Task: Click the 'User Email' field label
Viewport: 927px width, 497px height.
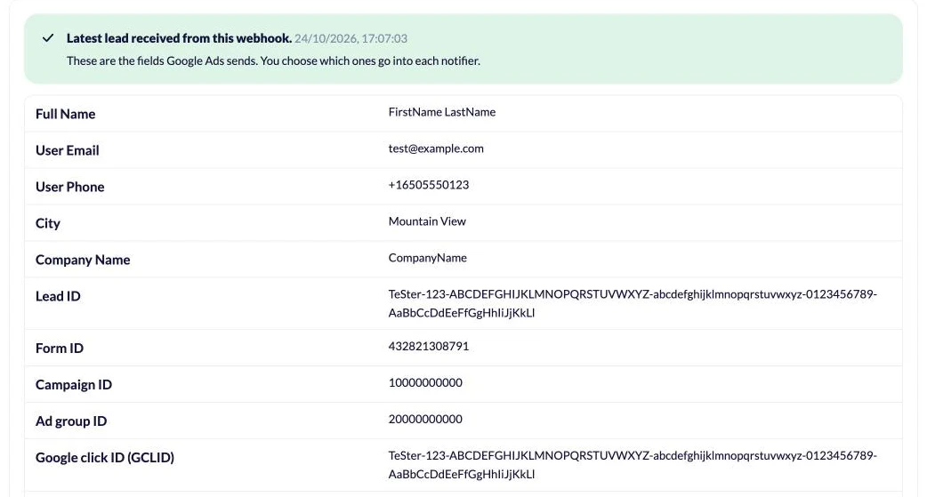Action: click(x=68, y=150)
